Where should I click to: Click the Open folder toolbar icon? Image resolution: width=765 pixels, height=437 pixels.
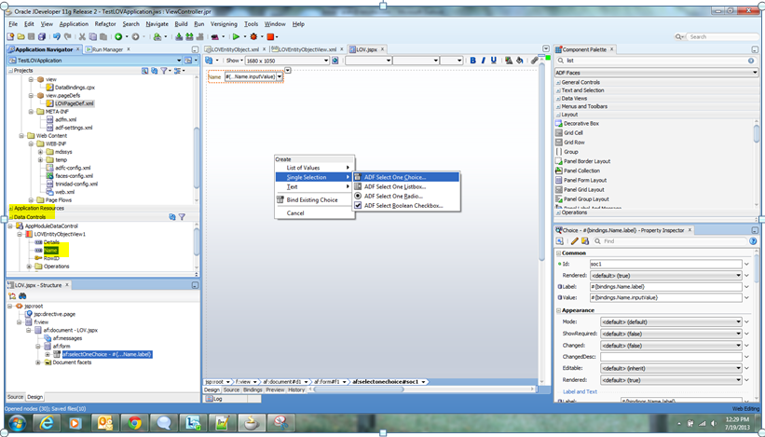tap(20, 36)
